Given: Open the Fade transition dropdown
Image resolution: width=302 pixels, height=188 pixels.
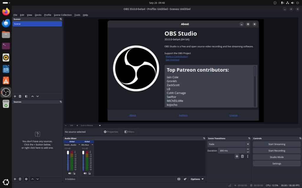Looking at the screenshot, I should coord(229,144).
